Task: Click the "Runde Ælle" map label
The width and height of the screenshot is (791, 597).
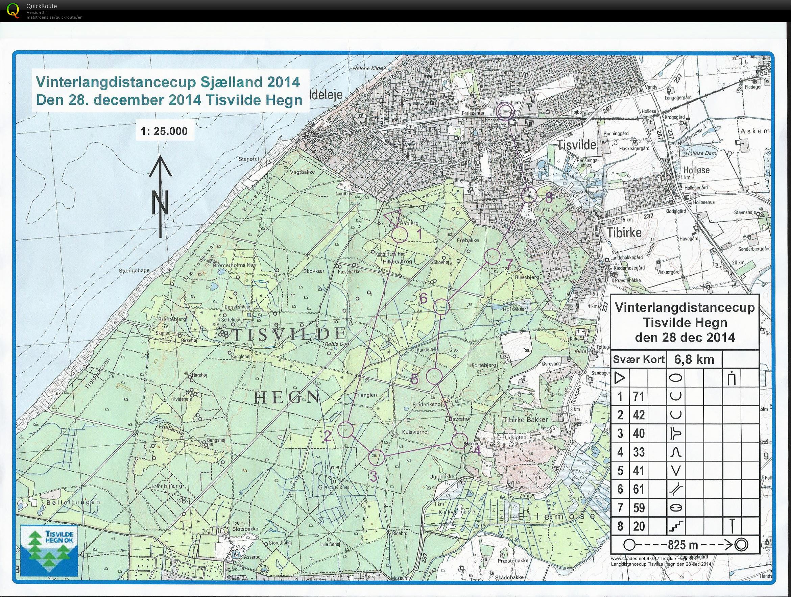Action: [428, 350]
